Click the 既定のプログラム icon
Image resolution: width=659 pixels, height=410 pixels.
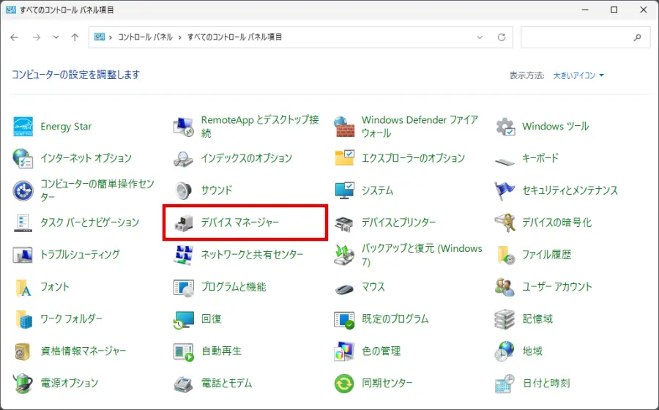pyautogui.click(x=344, y=318)
